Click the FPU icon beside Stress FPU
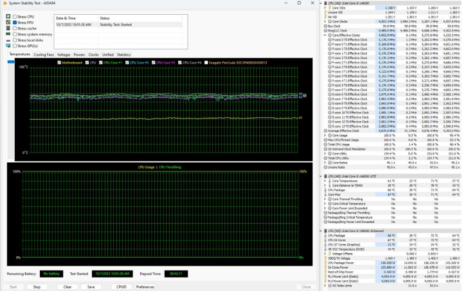 coord(8,22)
